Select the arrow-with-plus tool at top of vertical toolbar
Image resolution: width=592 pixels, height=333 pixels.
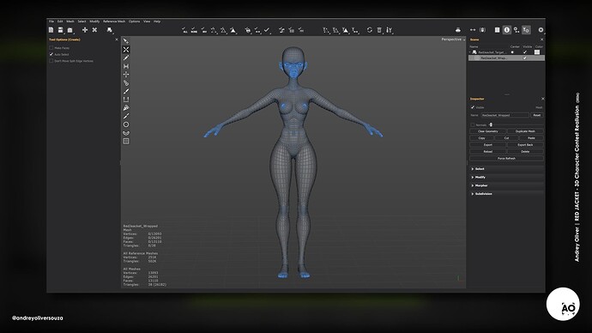coord(126,41)
